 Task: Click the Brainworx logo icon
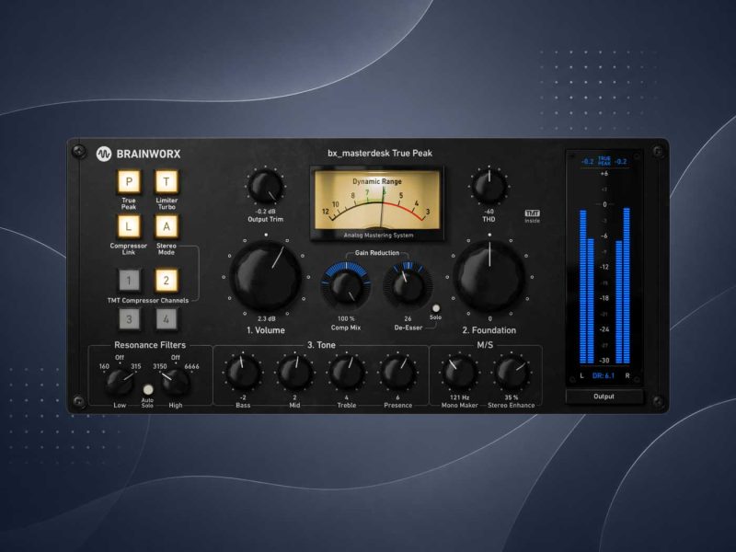click(104, 154)
